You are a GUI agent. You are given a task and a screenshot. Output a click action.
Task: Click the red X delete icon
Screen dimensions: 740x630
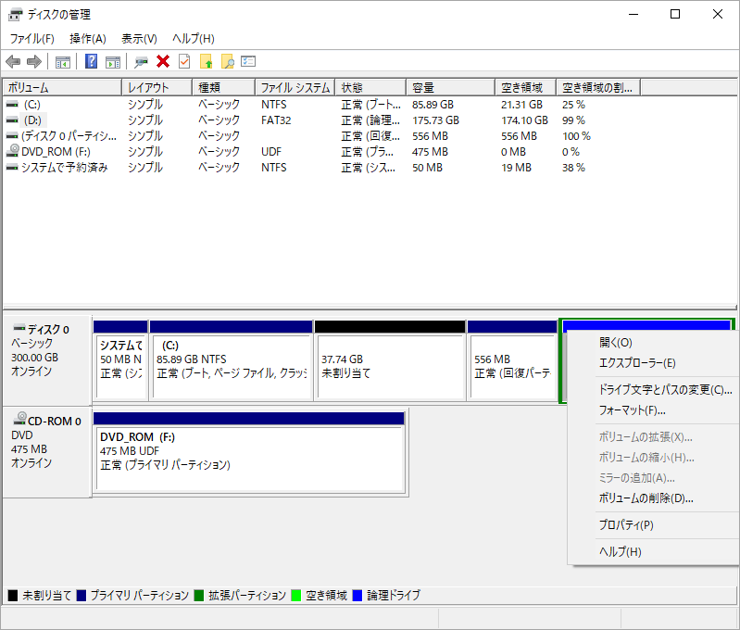click(x=163, y=62)
